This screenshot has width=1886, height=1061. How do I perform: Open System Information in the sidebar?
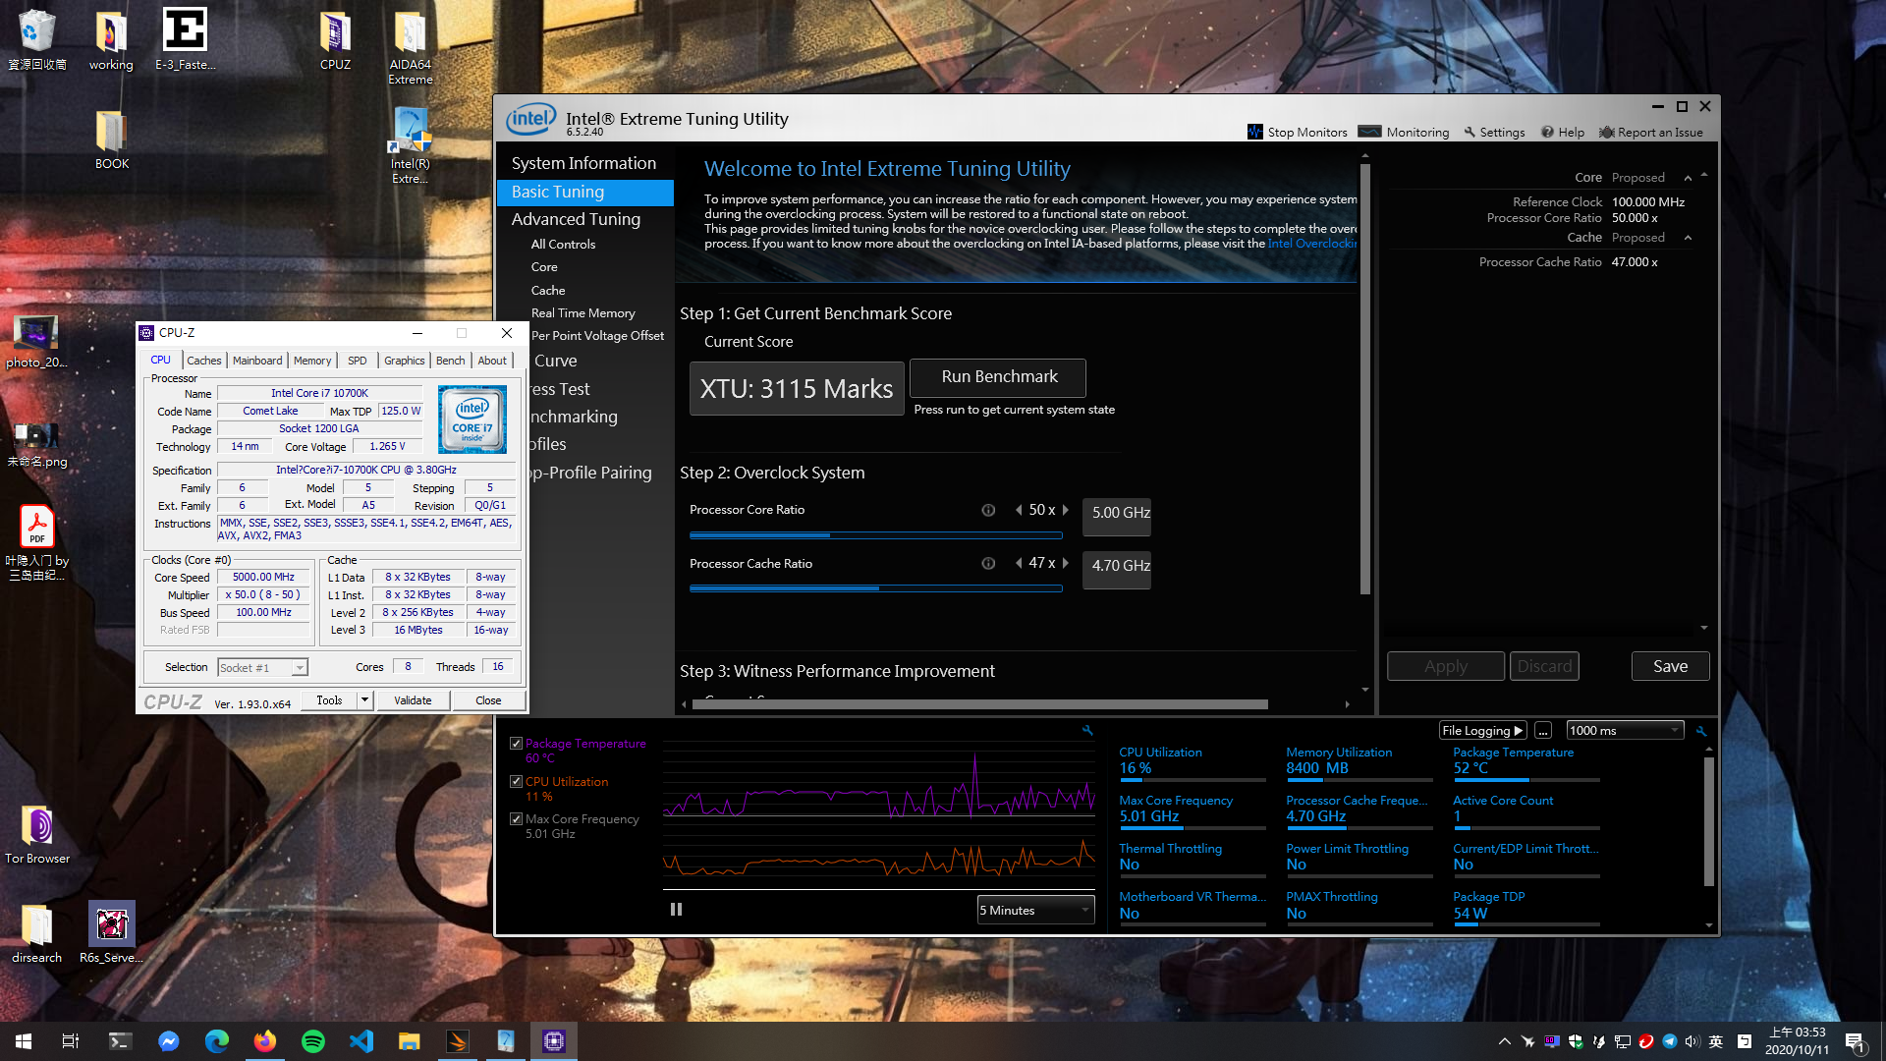tap(583, 163)
